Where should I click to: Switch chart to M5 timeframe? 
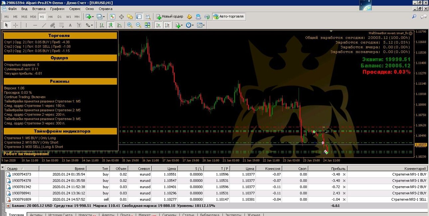coord(15,17)
